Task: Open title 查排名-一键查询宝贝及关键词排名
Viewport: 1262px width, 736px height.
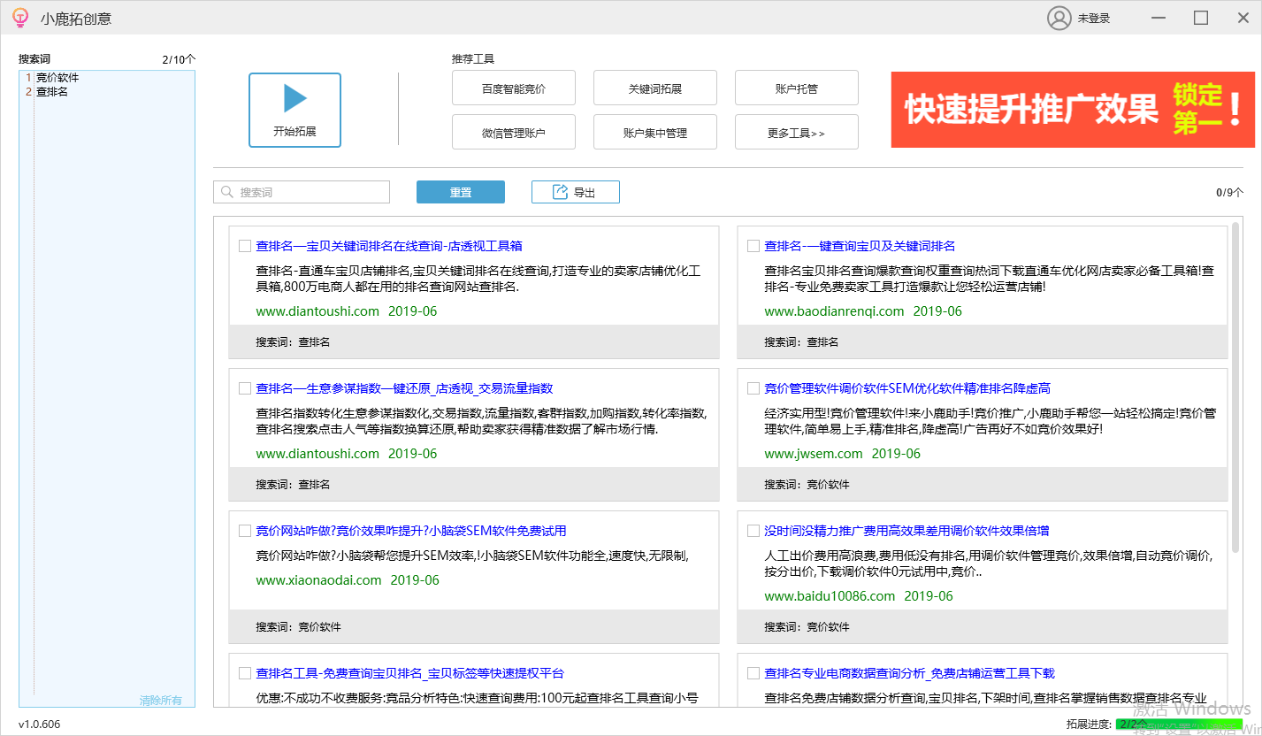Action: pos(860,246)
